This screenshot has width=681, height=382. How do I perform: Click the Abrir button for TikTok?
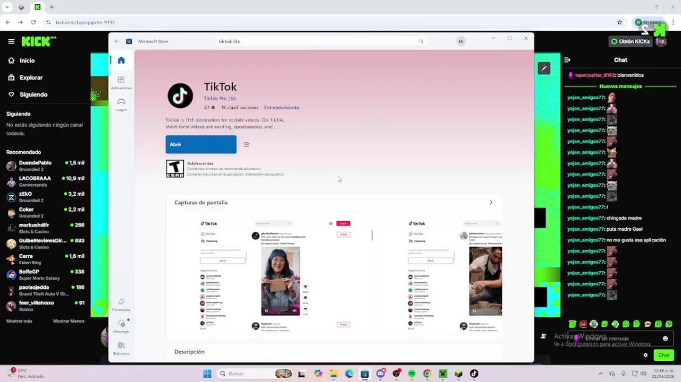(201, 144)
